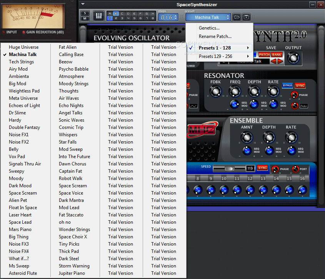Screen dimensions: 325x279
Task: Select pattern bank C
Action: click(122, 13)
